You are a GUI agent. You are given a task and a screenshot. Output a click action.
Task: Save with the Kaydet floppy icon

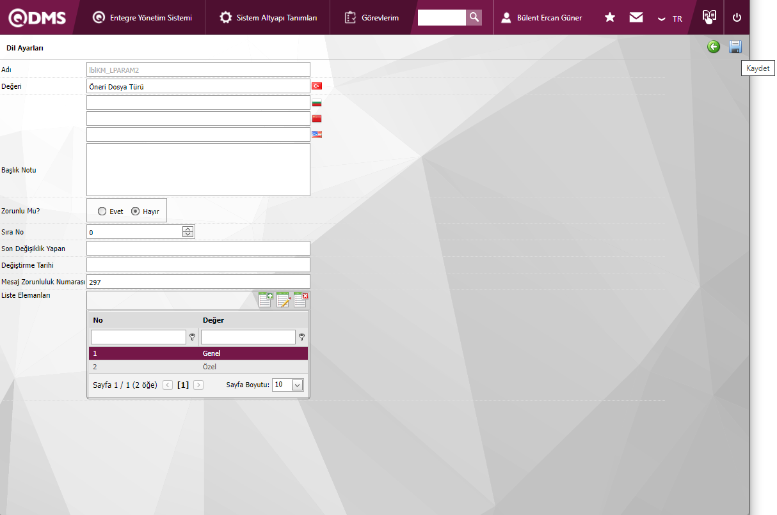pyautogui.click(x=735, y=47)
